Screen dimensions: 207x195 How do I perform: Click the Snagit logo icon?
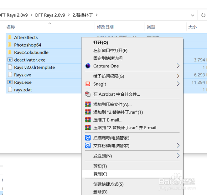tap(88, 84)
